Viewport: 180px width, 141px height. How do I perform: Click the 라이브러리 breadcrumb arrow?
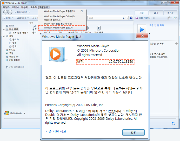tap(29, 12)
